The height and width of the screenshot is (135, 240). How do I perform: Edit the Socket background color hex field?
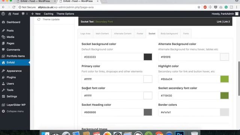(x=112, y=57)
